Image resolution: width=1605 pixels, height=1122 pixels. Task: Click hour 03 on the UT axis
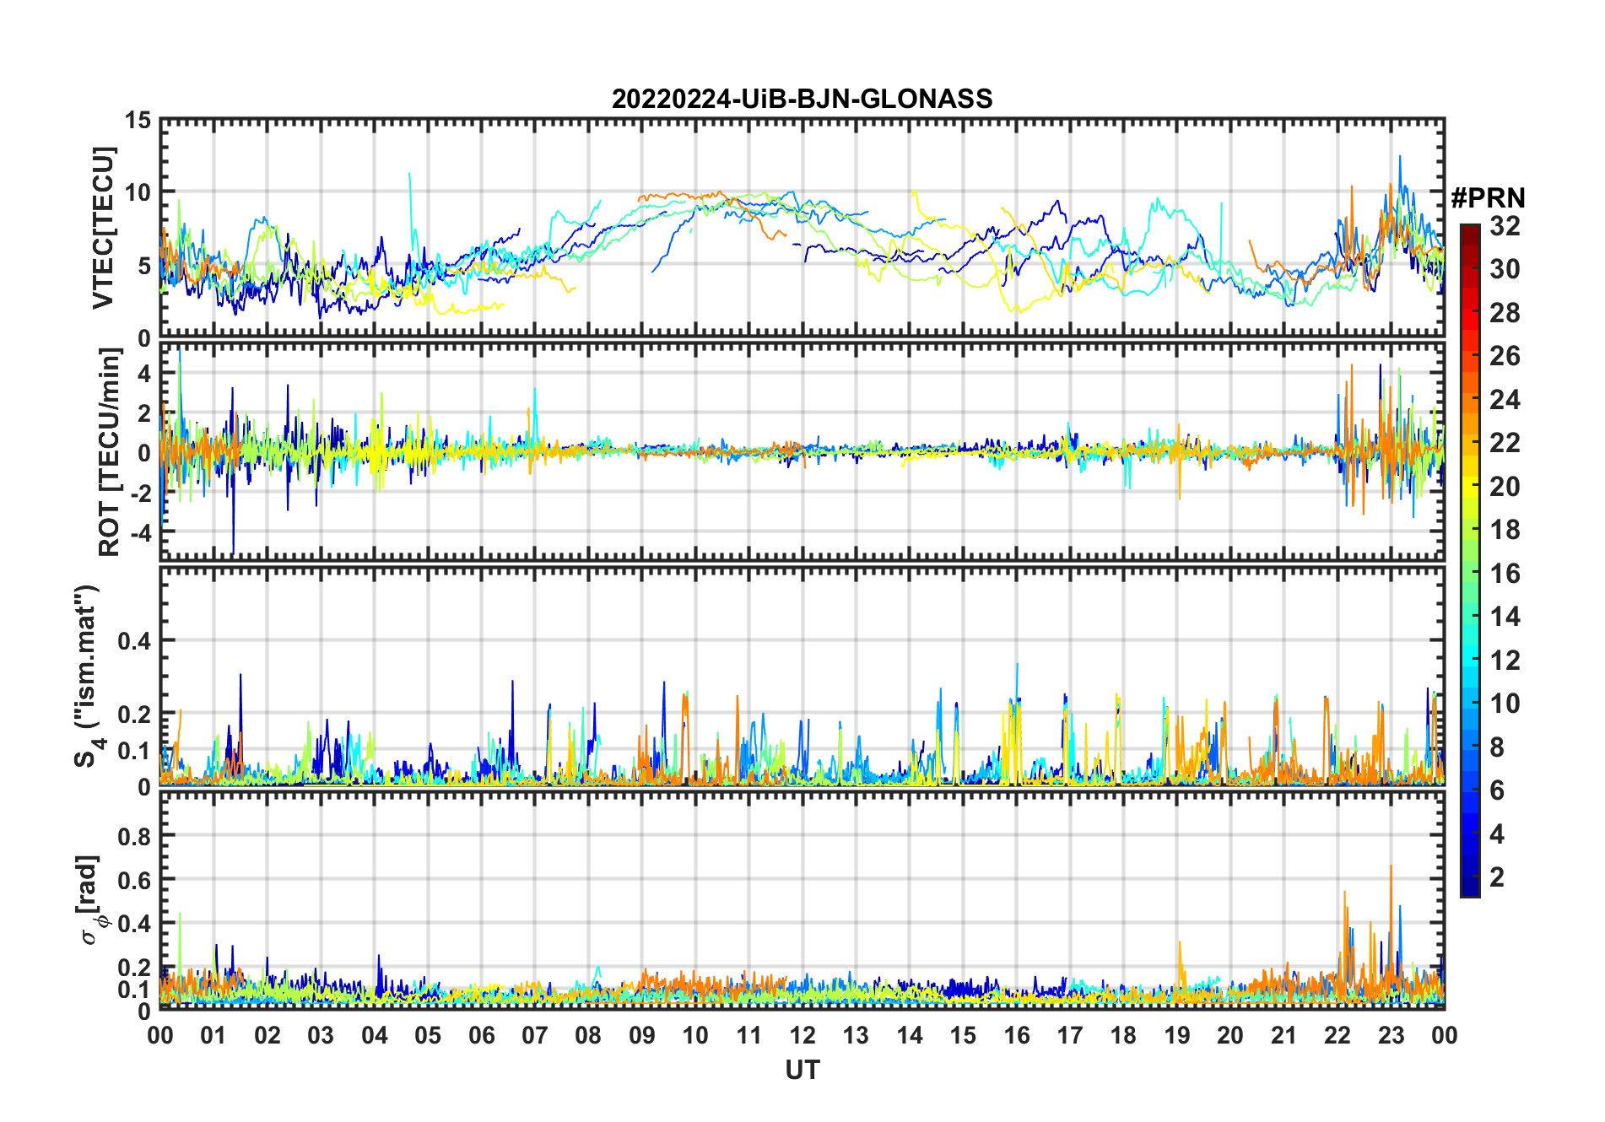coord(321,1035)
